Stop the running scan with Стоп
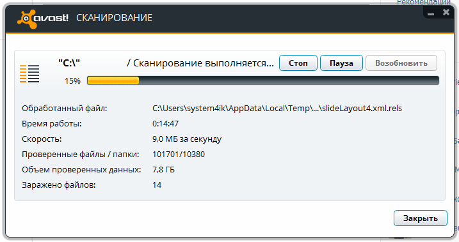 pos(298,63)
